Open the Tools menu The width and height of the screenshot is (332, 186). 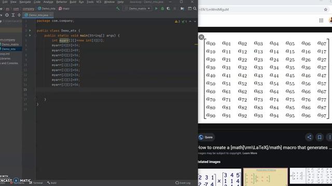[x=90, y=2]
